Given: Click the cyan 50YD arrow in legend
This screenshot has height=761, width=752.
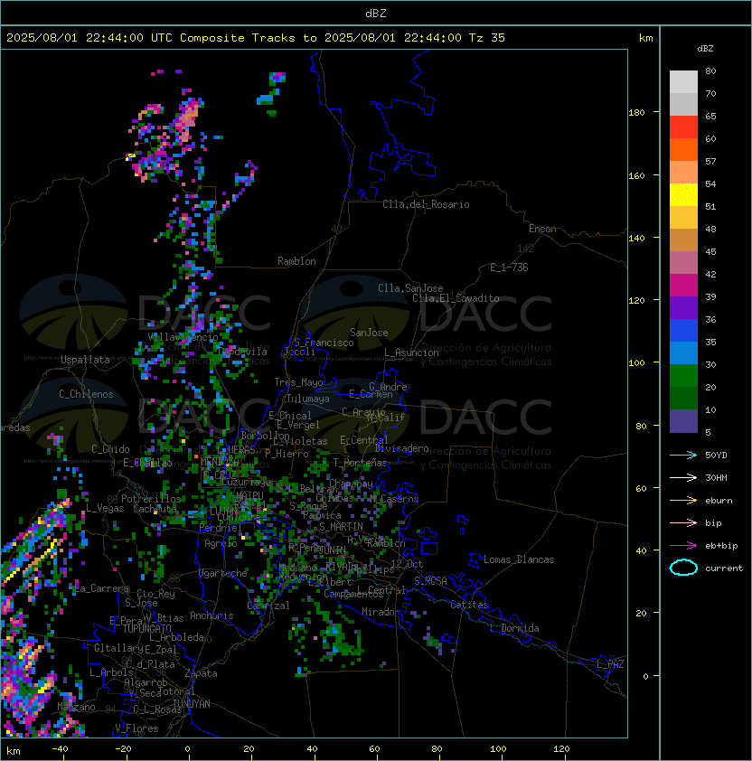Looking at the screenshot, I should pos(683,455).
